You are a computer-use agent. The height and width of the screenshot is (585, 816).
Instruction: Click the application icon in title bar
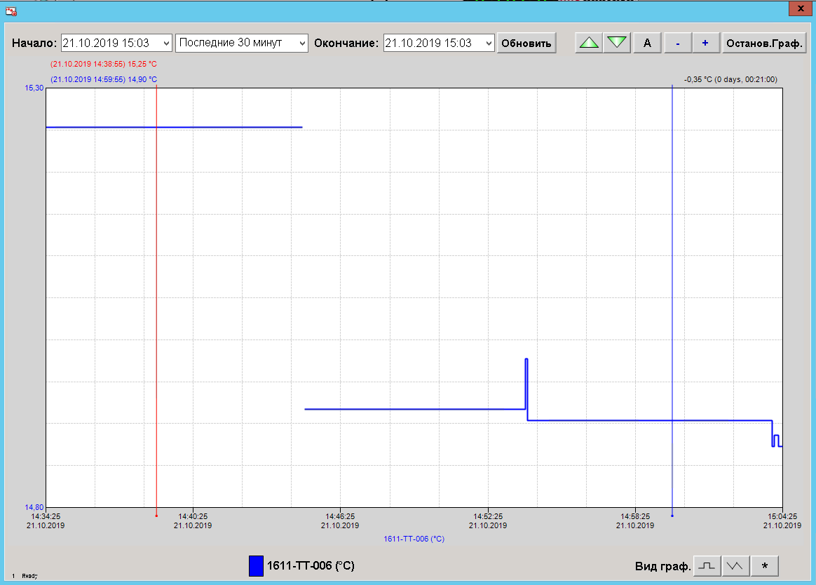point(11,11)
